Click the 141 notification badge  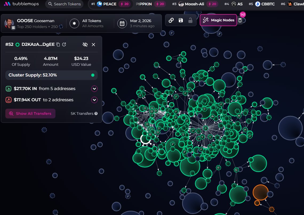point(243,15)
